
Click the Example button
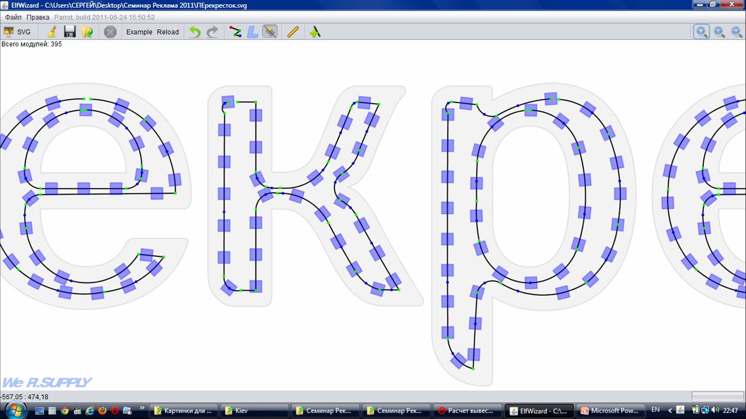(139, 32)
